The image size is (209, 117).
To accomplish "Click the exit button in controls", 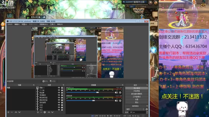I will point(137,102).
